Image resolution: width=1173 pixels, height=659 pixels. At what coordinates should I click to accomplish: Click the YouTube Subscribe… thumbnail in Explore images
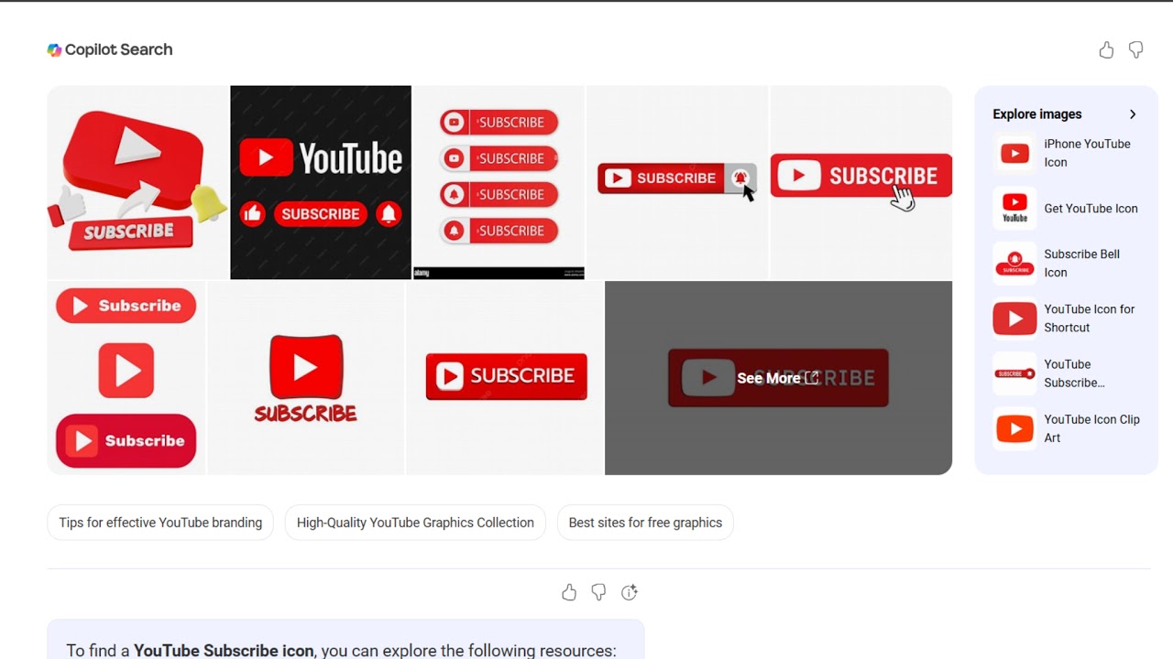click(x=1014, y=373)
